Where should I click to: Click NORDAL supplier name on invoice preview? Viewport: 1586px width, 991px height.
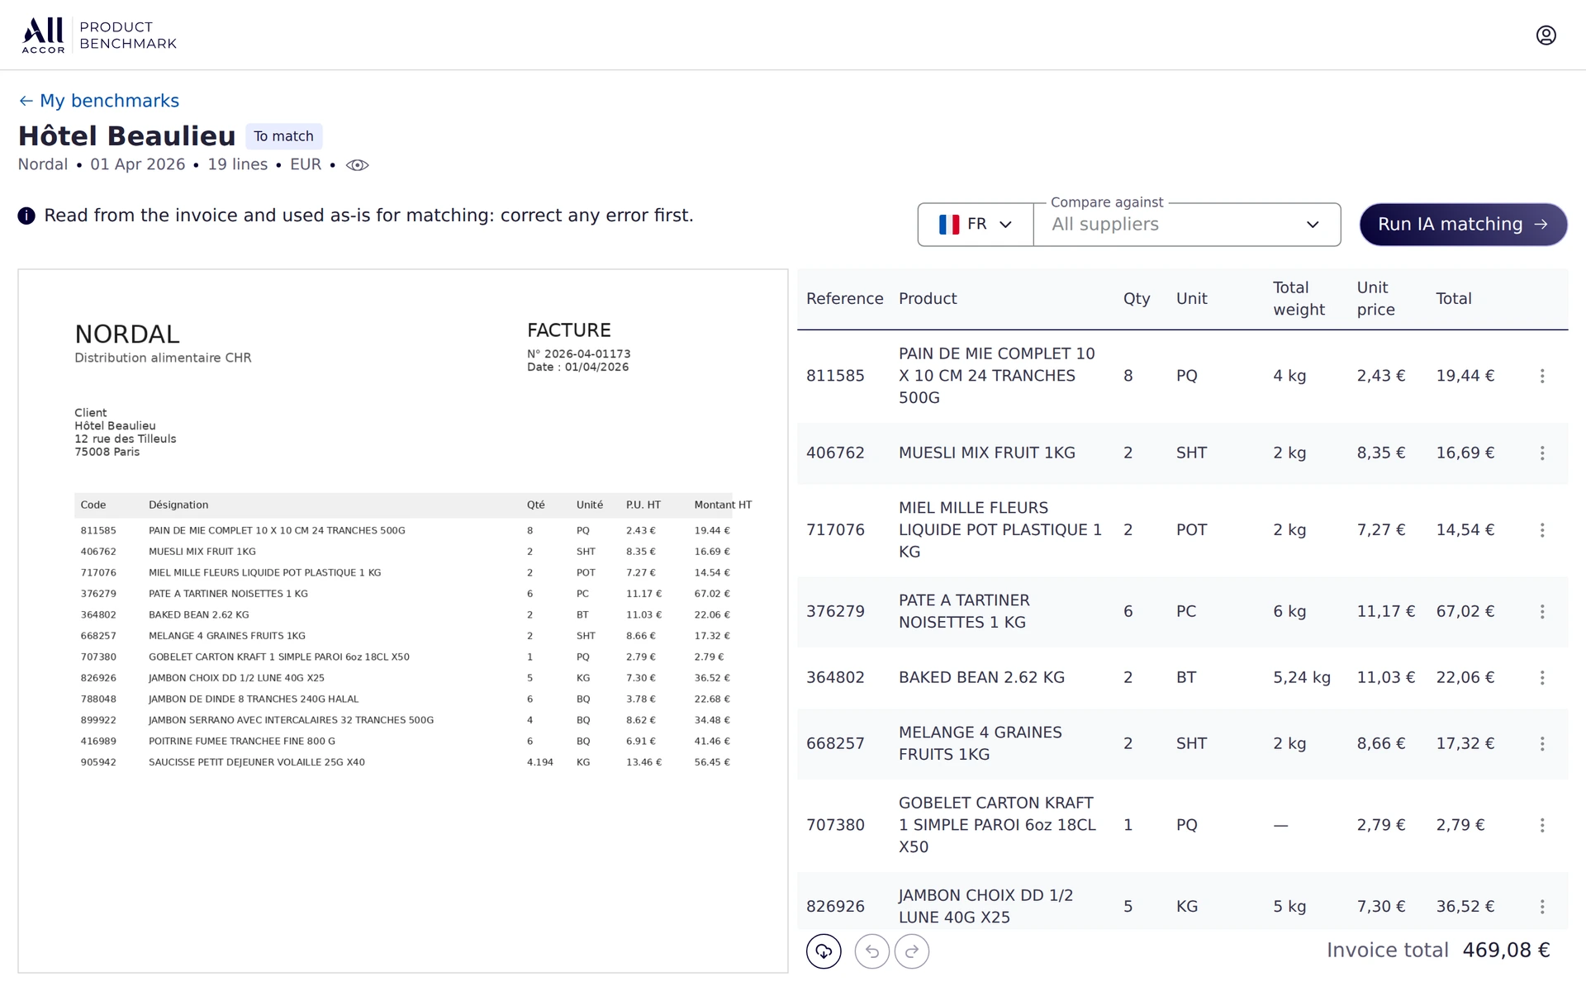click(x=126, y=334)
